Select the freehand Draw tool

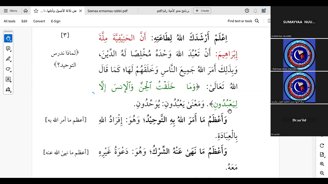(8, 69)
